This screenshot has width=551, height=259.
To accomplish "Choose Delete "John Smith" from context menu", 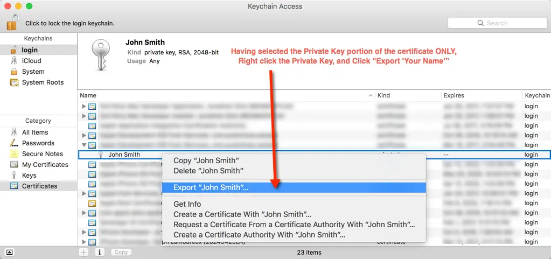I will pyautogui.click(x=294, y=171).
